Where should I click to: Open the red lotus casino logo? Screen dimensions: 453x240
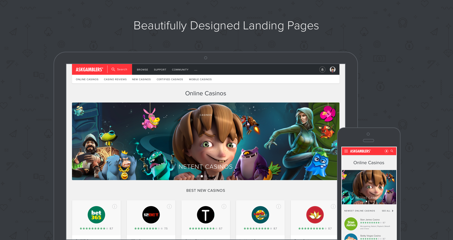tap(315, 215)
